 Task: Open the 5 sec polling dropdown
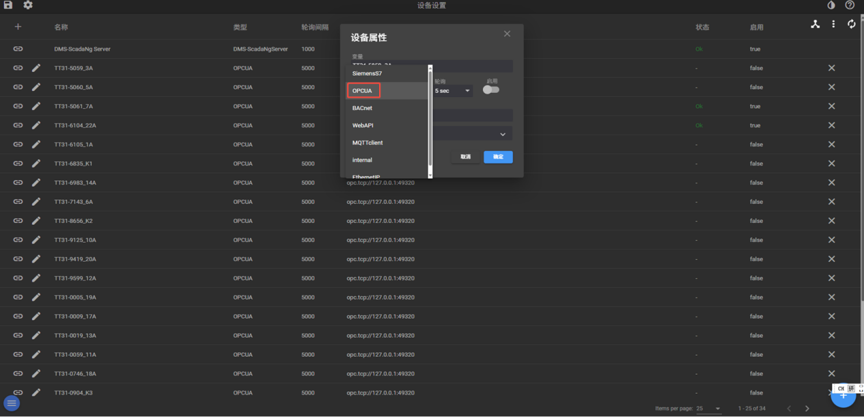(453, 91)
